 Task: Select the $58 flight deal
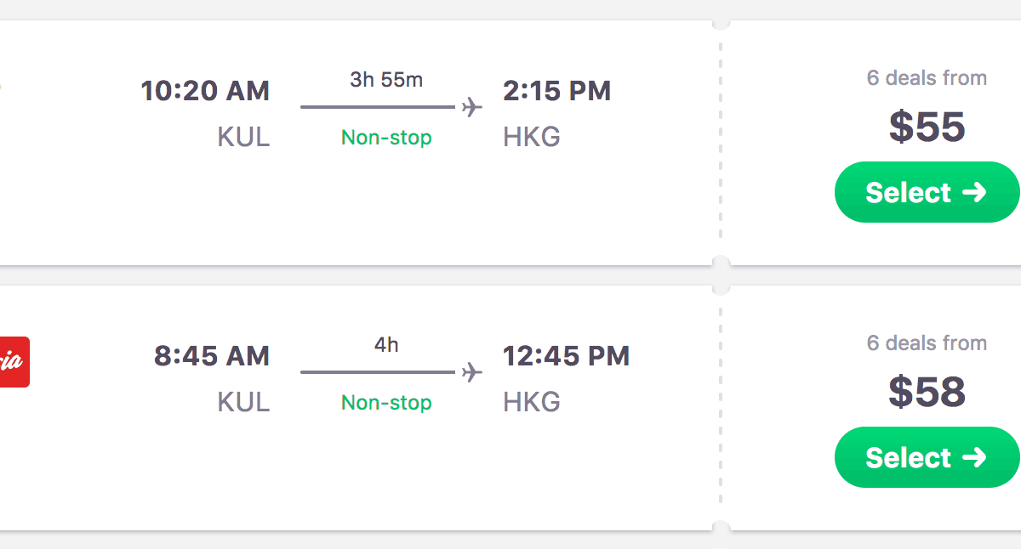tap(926, 457)
